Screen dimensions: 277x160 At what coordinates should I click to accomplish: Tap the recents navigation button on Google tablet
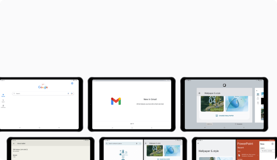tap(20, 128)
